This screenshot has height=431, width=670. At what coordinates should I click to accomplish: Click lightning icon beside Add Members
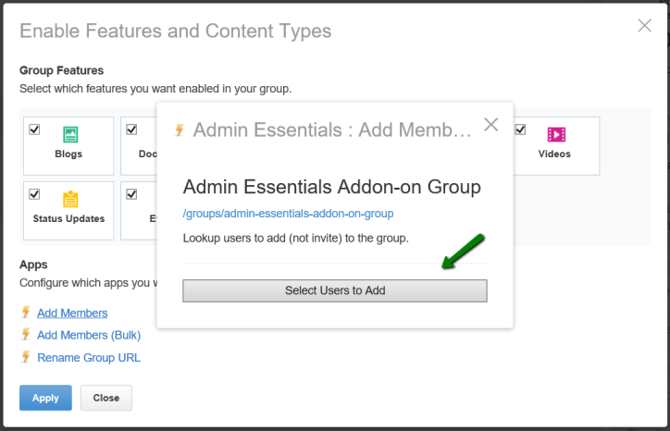26,313
